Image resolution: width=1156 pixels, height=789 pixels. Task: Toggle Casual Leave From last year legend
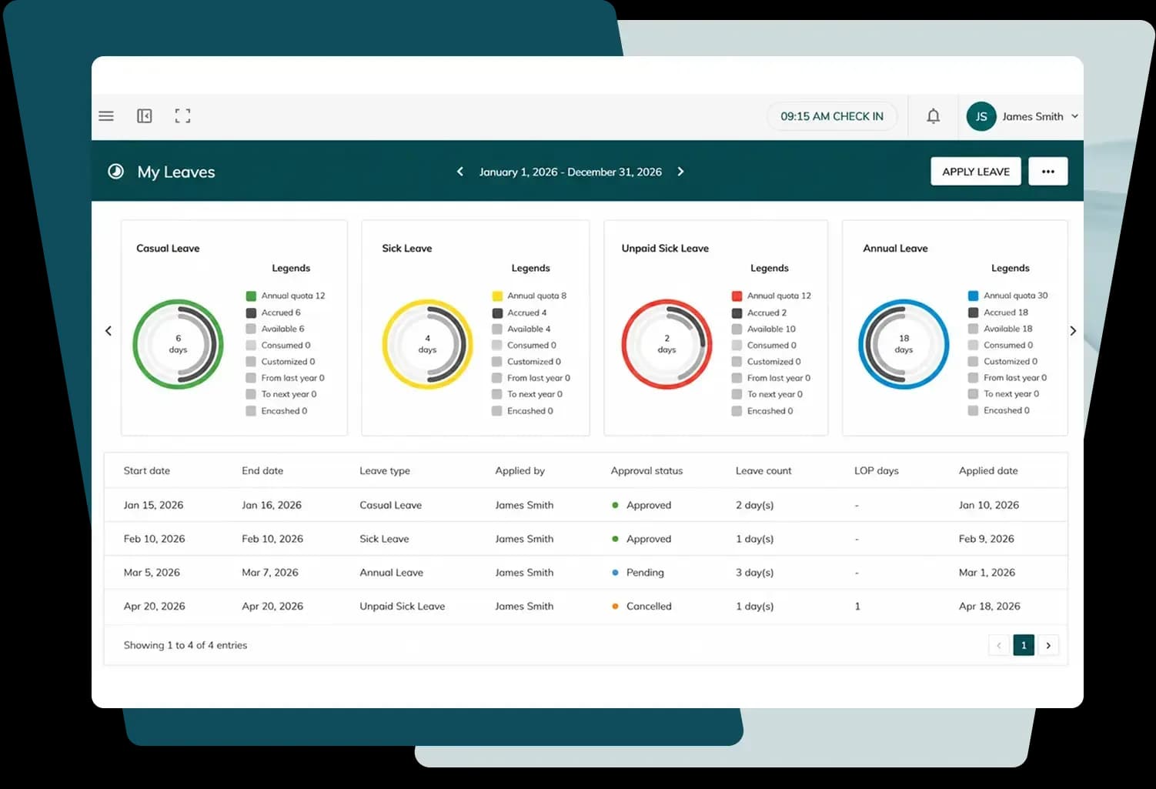tap(285, 378)
